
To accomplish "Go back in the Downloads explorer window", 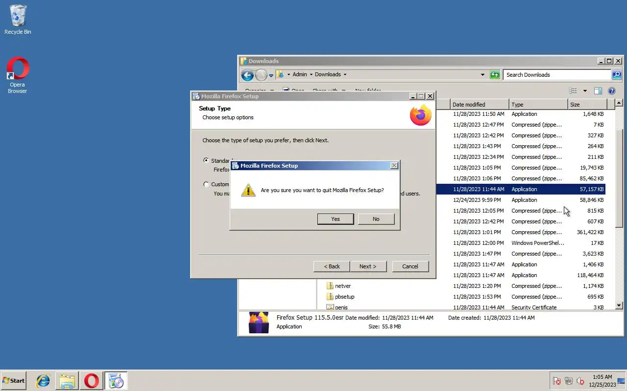I will click(247, 75).
